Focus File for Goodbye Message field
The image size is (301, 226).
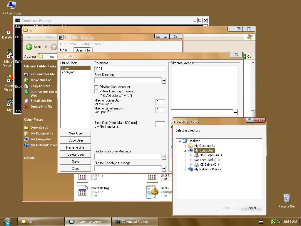[128, 169]
